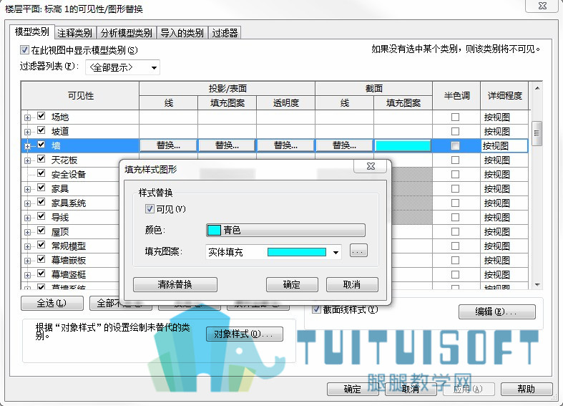563x406 pixels.
Task: Expand the 屋顶 category row
Action: click(x=27, y=233)
